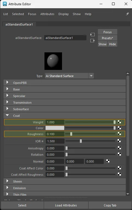Click the Copy Tab button

coord(110,205)
